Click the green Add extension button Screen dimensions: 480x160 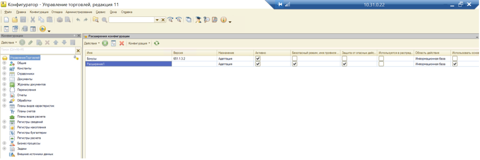tap(105, 43)
